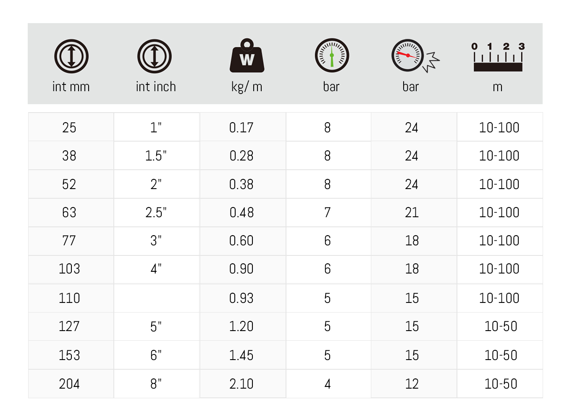The width and height of the screenshot is (567, 418).
Task: Click the "m" label under the ruler
Action: (498, 87)
